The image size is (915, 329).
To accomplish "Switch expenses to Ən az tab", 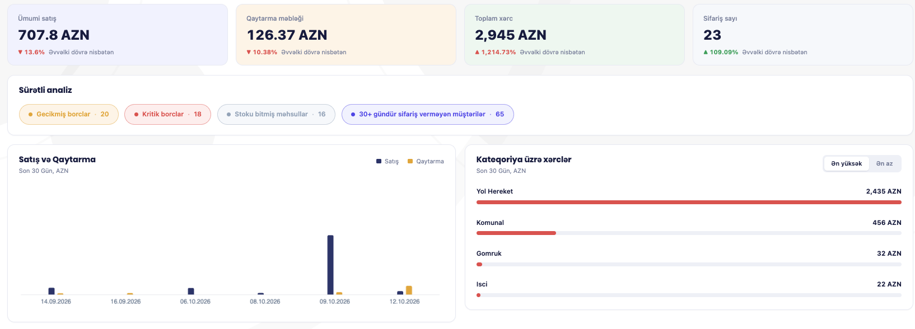I will [x=885, y=163].
